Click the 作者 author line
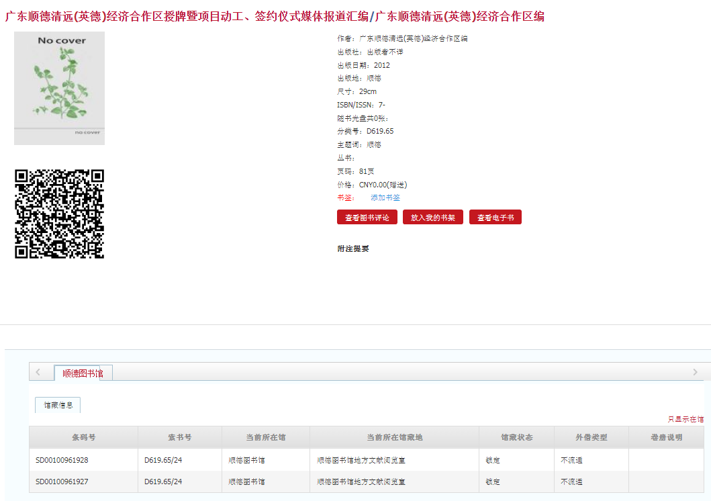711x501 pixels. point(402,38)
